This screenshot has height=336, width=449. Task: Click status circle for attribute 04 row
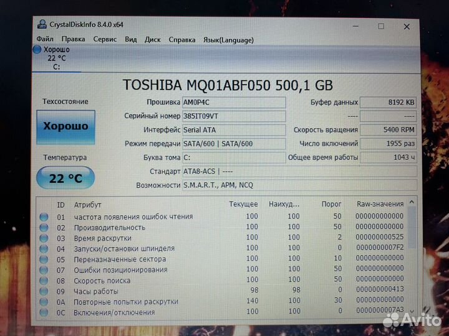pyautogui.click(x=44, y=249)
